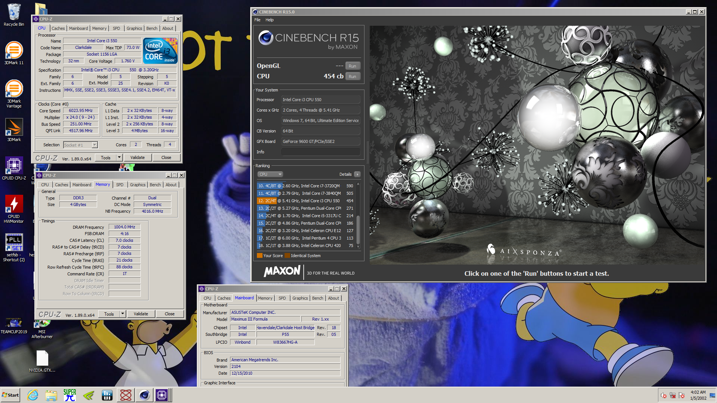Open Memory tab in top CPU-Z window
Viewport: 717px width, 403px height.
[99, 28]
